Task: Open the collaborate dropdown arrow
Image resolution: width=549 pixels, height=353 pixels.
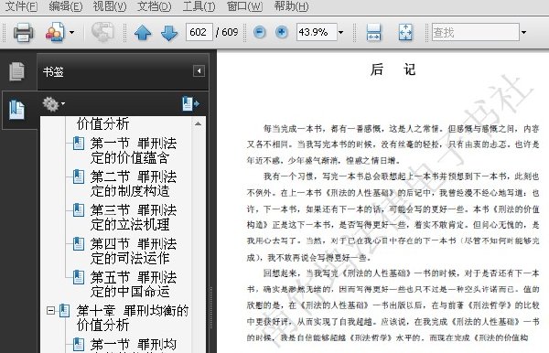Action: click(71, 33)
